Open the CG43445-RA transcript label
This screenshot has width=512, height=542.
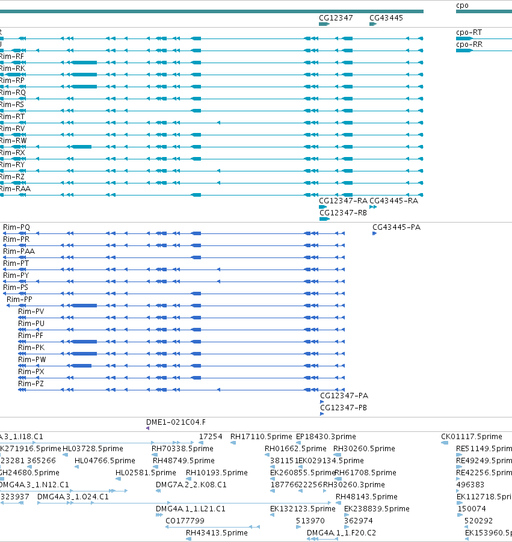[393, 201]
